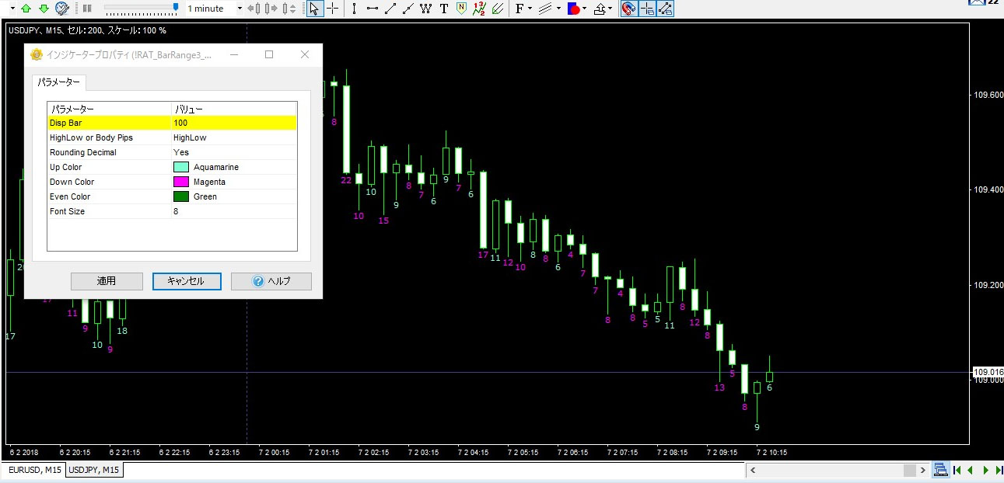The width and height of the screenshot is (1004, 483).
Task: Open the clock with wrench settings icon
Action: coord(61,9)
